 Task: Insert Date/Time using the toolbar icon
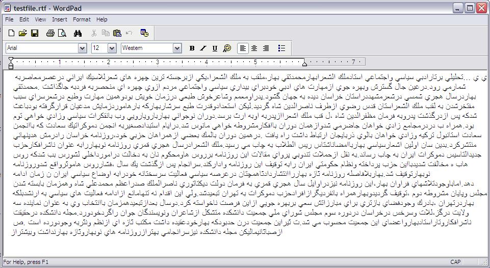[144, 33]
